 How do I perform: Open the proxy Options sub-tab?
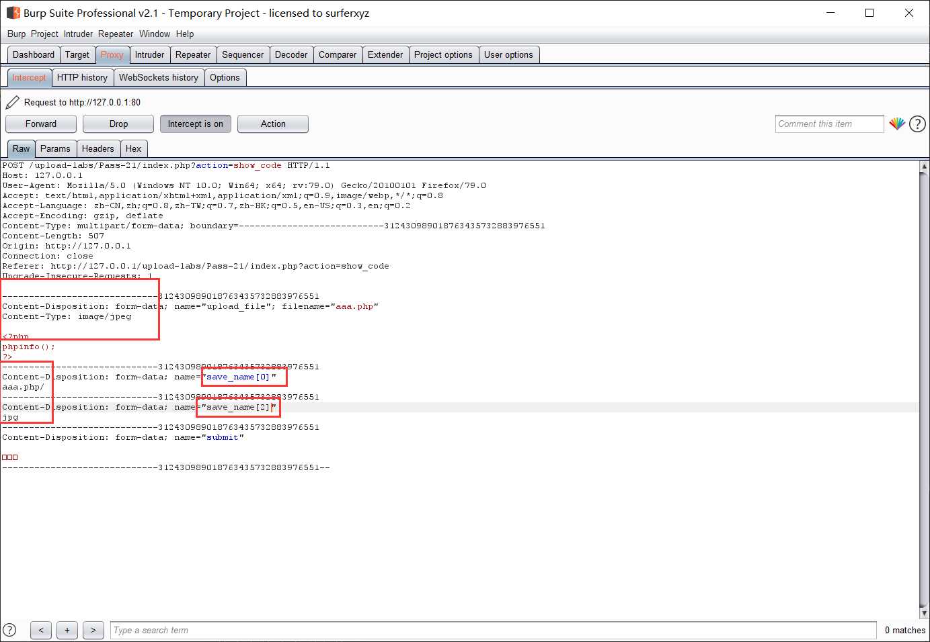(225, 78)
